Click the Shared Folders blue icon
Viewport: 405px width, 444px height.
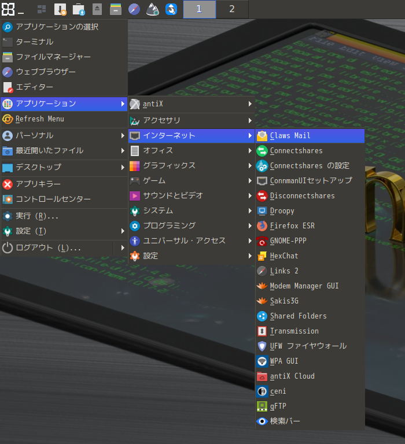click(262, 316)
